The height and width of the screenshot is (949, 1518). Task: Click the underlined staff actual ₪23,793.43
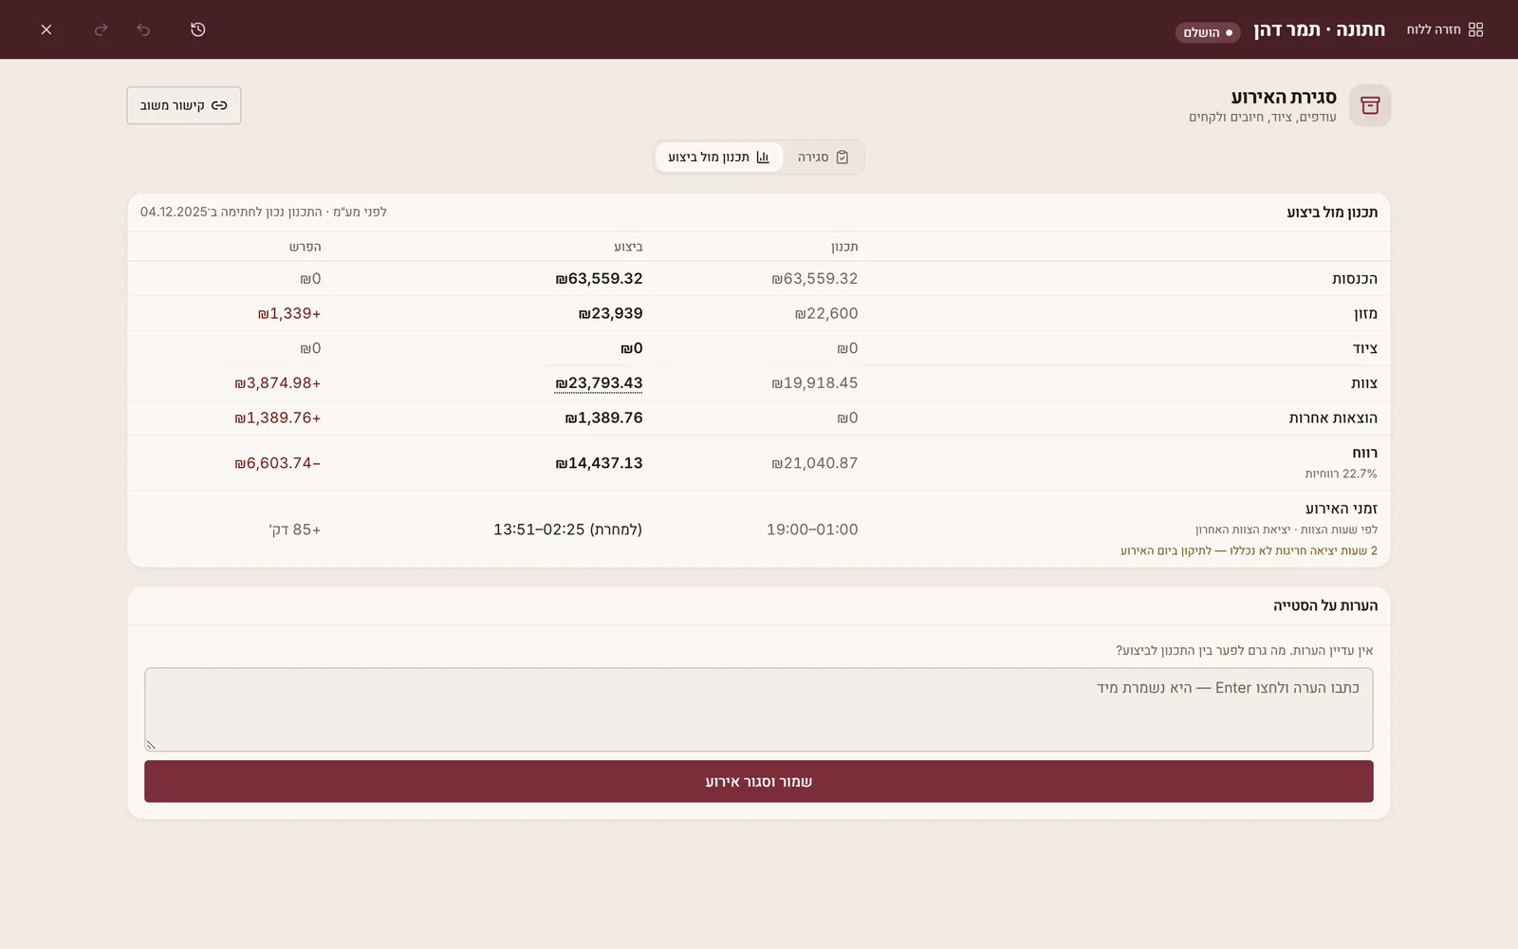tap(599, 383)
